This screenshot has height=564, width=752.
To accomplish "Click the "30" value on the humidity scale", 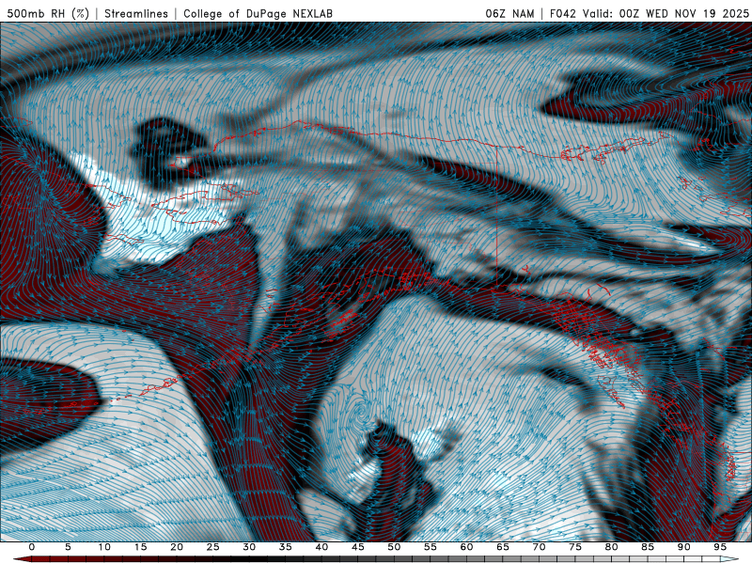I will [x=249, y=547].
